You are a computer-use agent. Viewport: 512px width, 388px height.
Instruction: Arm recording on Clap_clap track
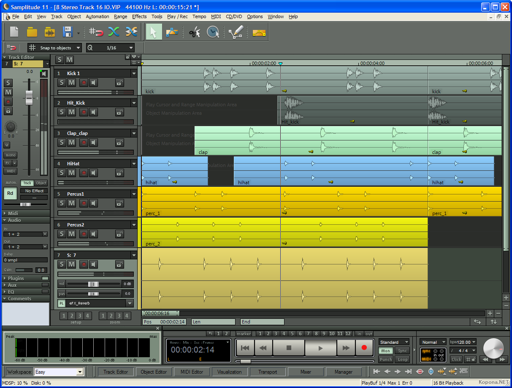tap(84, 143)
